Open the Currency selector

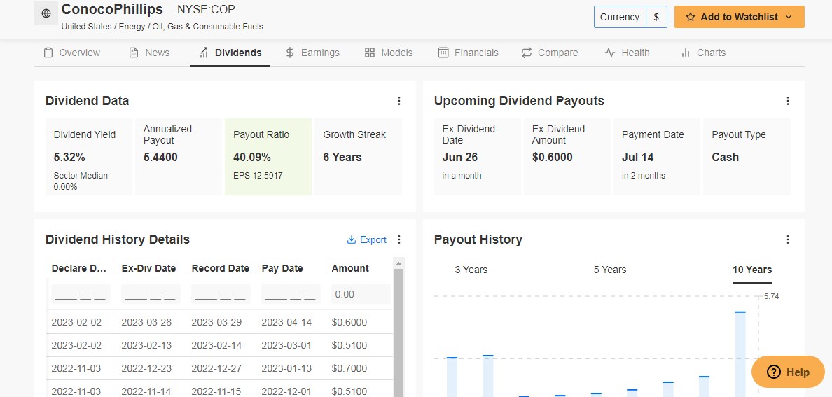[619, 17]
